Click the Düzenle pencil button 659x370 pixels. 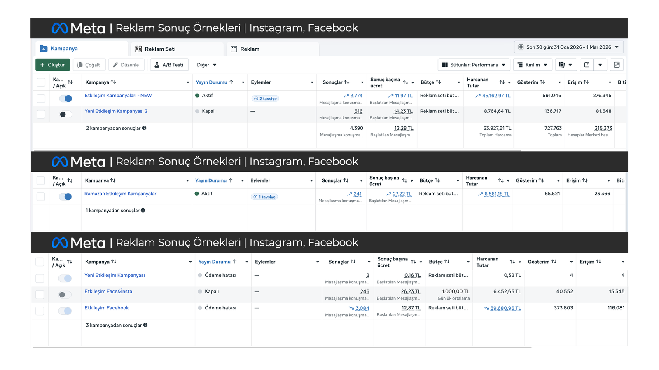click(126, 65)
